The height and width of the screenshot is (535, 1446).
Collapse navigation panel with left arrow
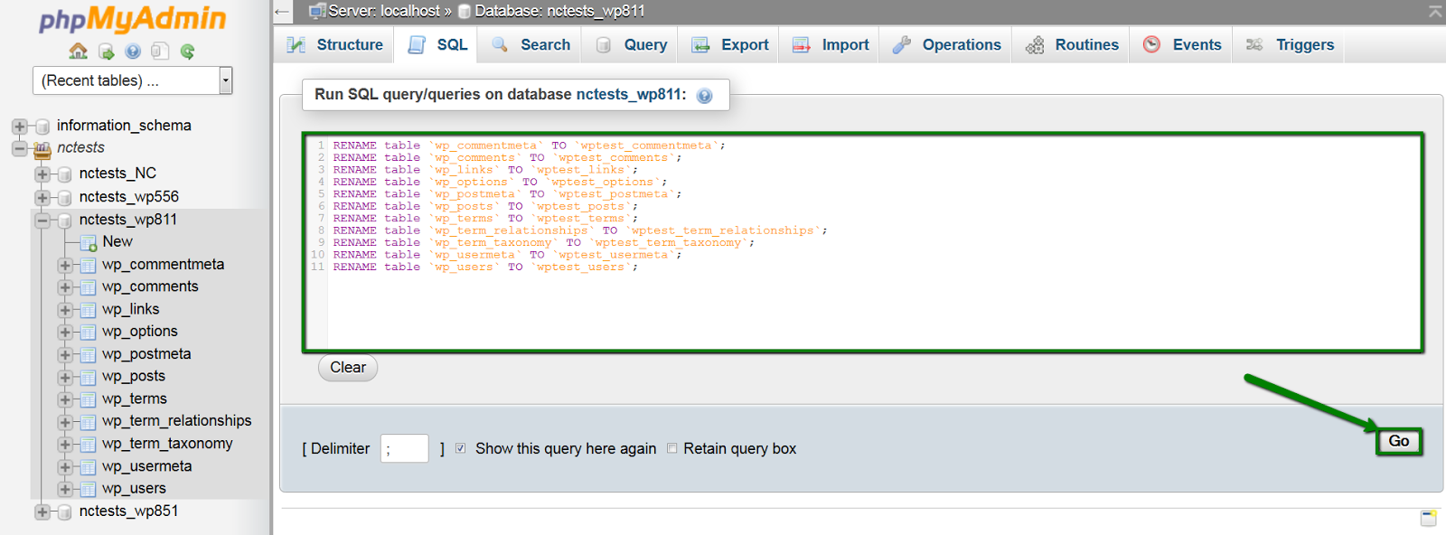pyautogui.click(x=282, y=12)
